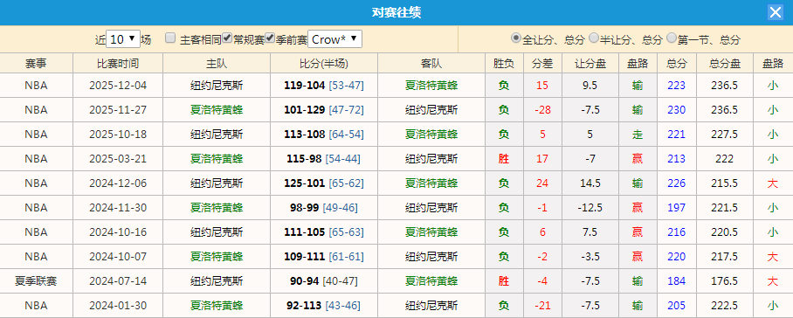Open score 115-98 match details
The image size is (793, 318).
tap(305, 159)
